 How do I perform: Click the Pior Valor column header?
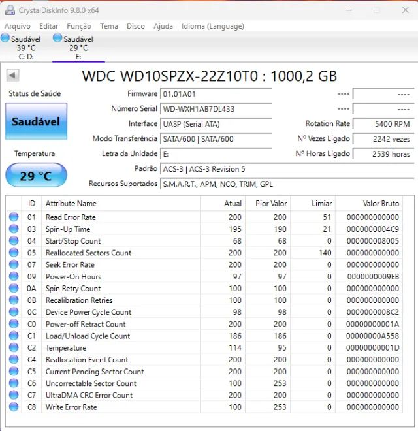[268, 203]
